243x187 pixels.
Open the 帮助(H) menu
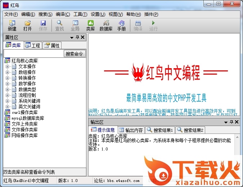[134, 14]
